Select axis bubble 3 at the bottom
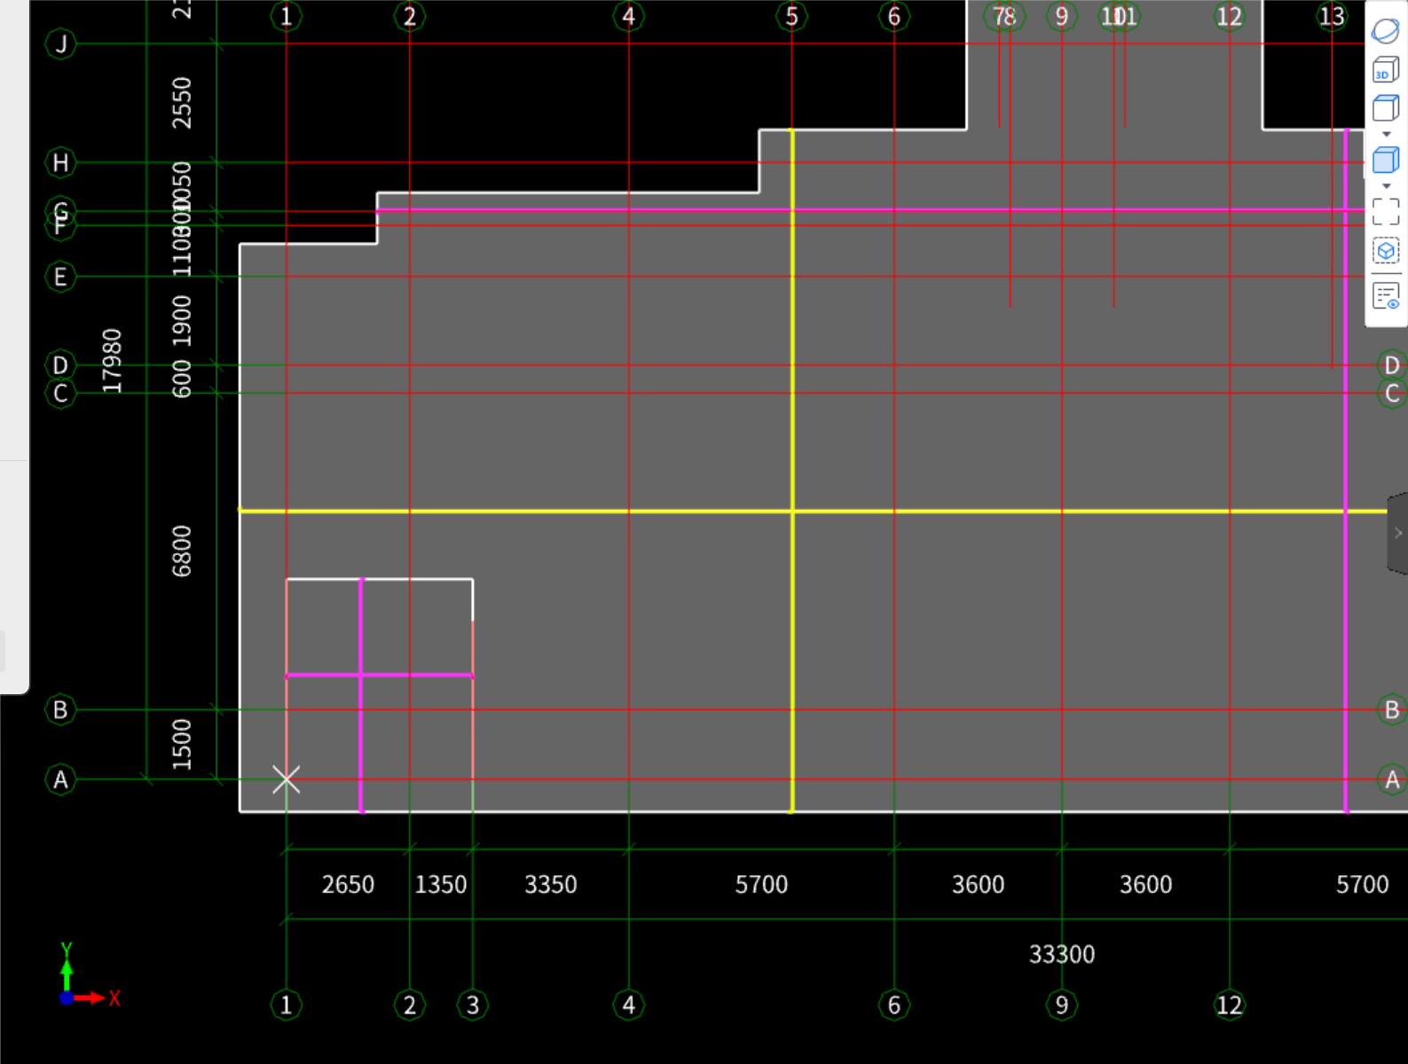Viewport: 1408px width, 1064px height. (x=472, y=1005)
